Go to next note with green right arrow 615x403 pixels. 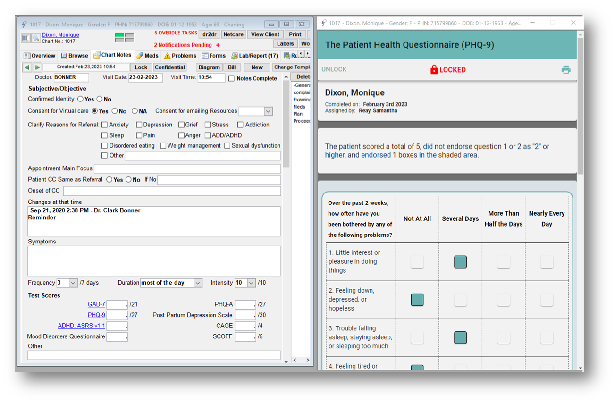37,67
